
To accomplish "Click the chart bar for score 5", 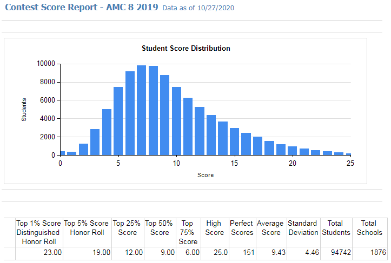I will [x=118, y=121].
